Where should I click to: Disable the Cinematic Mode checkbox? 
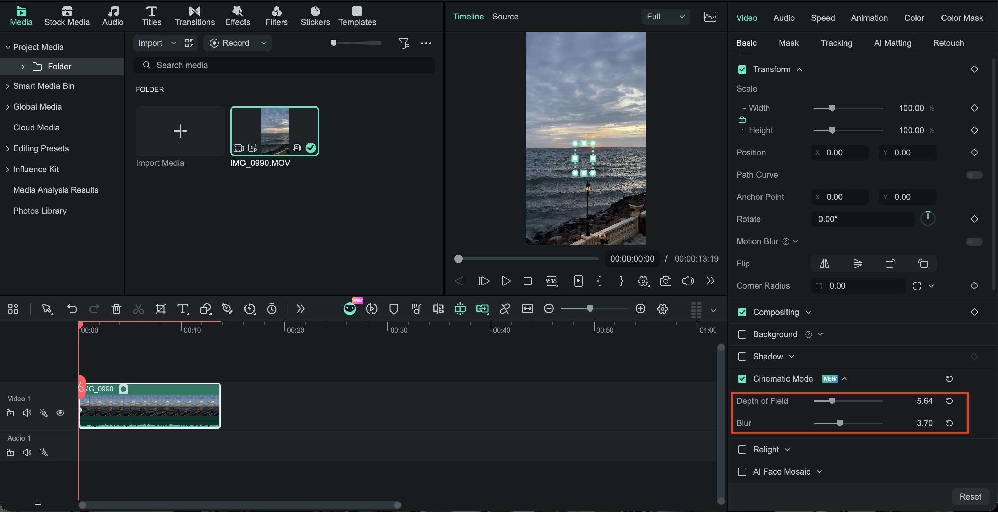[742, 379]
